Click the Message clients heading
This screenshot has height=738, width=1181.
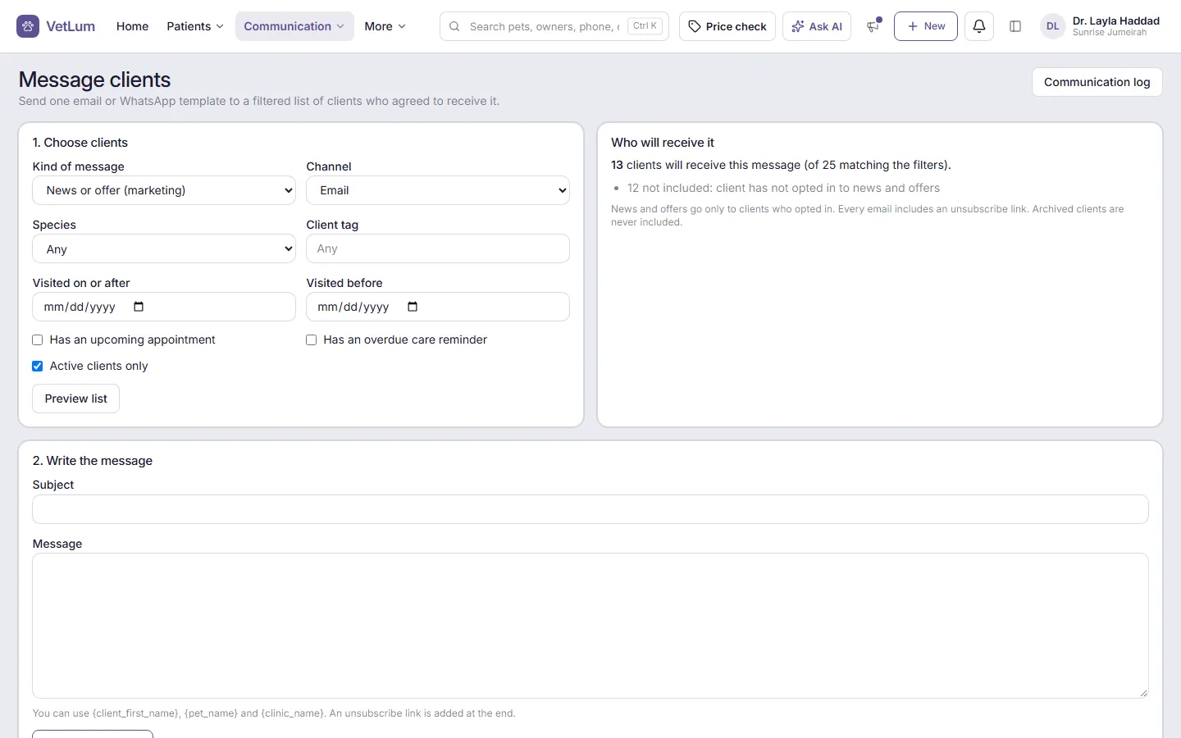click(x=94, y=80)
